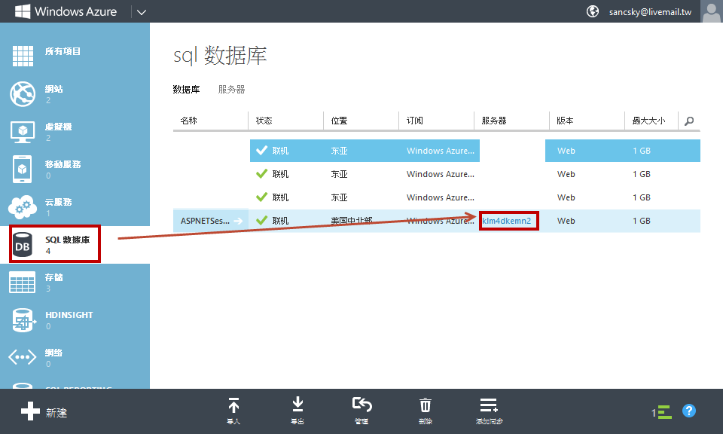Open the Storage (存儲) table icon
This screenshot has height=434, width=723.
23,283
